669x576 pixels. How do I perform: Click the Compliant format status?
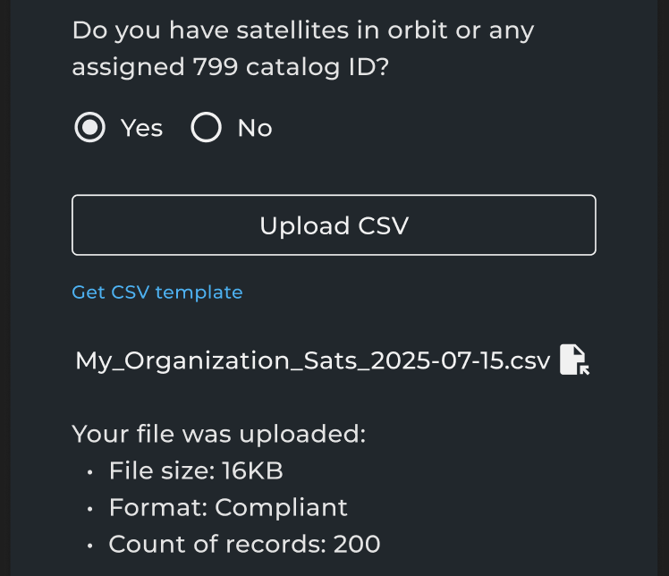(x=281, y=507)
